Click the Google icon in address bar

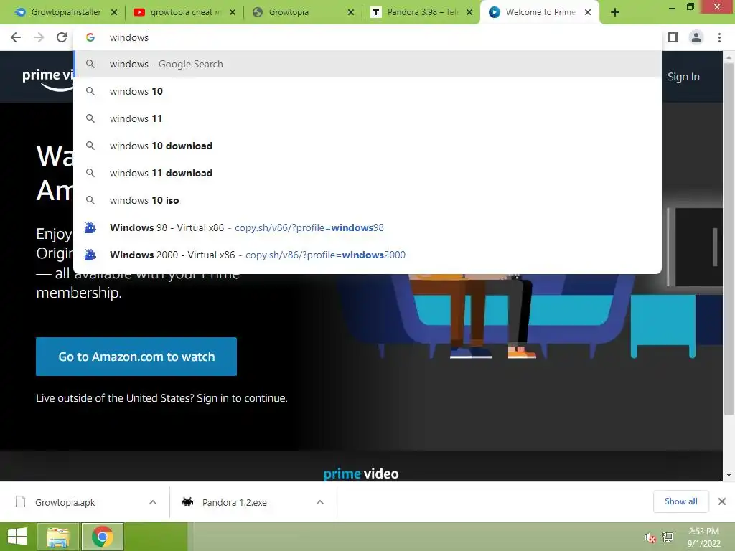tap(90, 37)
